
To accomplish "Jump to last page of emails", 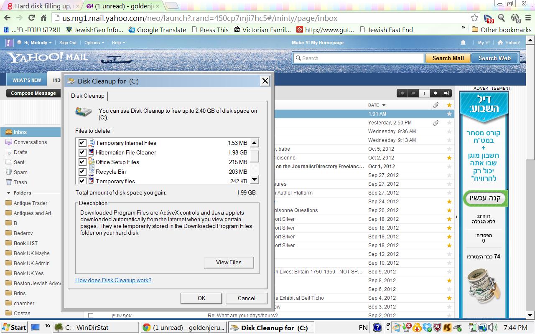I will tap(446, 93).
